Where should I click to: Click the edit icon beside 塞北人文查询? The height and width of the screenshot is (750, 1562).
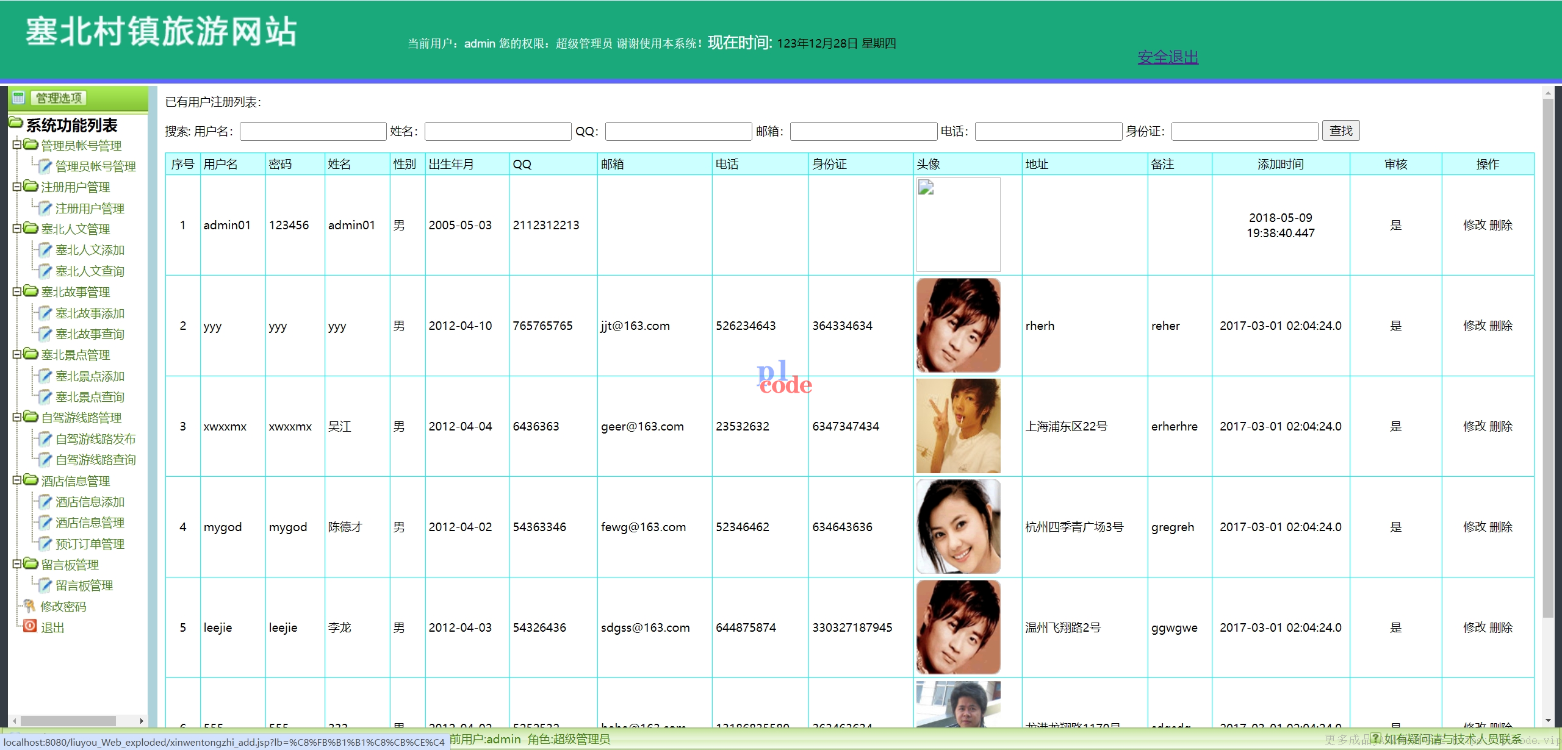coord(45,271)
